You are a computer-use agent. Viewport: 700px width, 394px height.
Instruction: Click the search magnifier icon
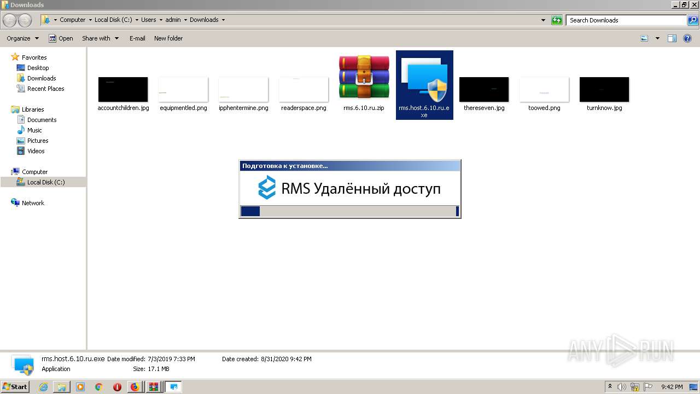692,20
